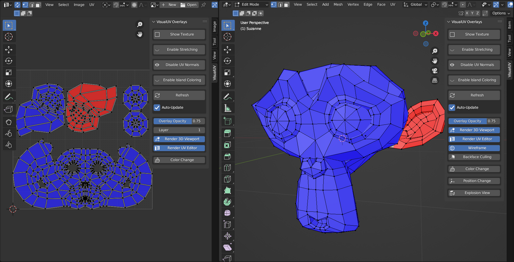Switch to the Image tab in UV editor sidebar
The height and width of the screenshot is (262, 514).
(x=214, y=27)
